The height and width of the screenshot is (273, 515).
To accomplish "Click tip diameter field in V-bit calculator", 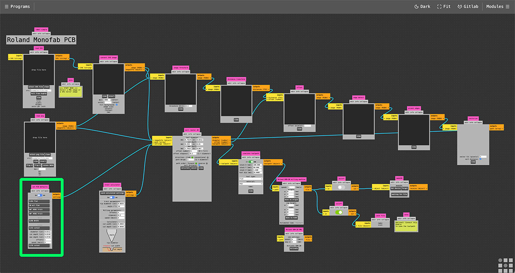I will 121,203.
